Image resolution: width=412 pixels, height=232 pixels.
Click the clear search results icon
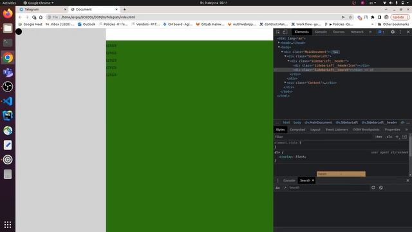(x=381, y=188)
